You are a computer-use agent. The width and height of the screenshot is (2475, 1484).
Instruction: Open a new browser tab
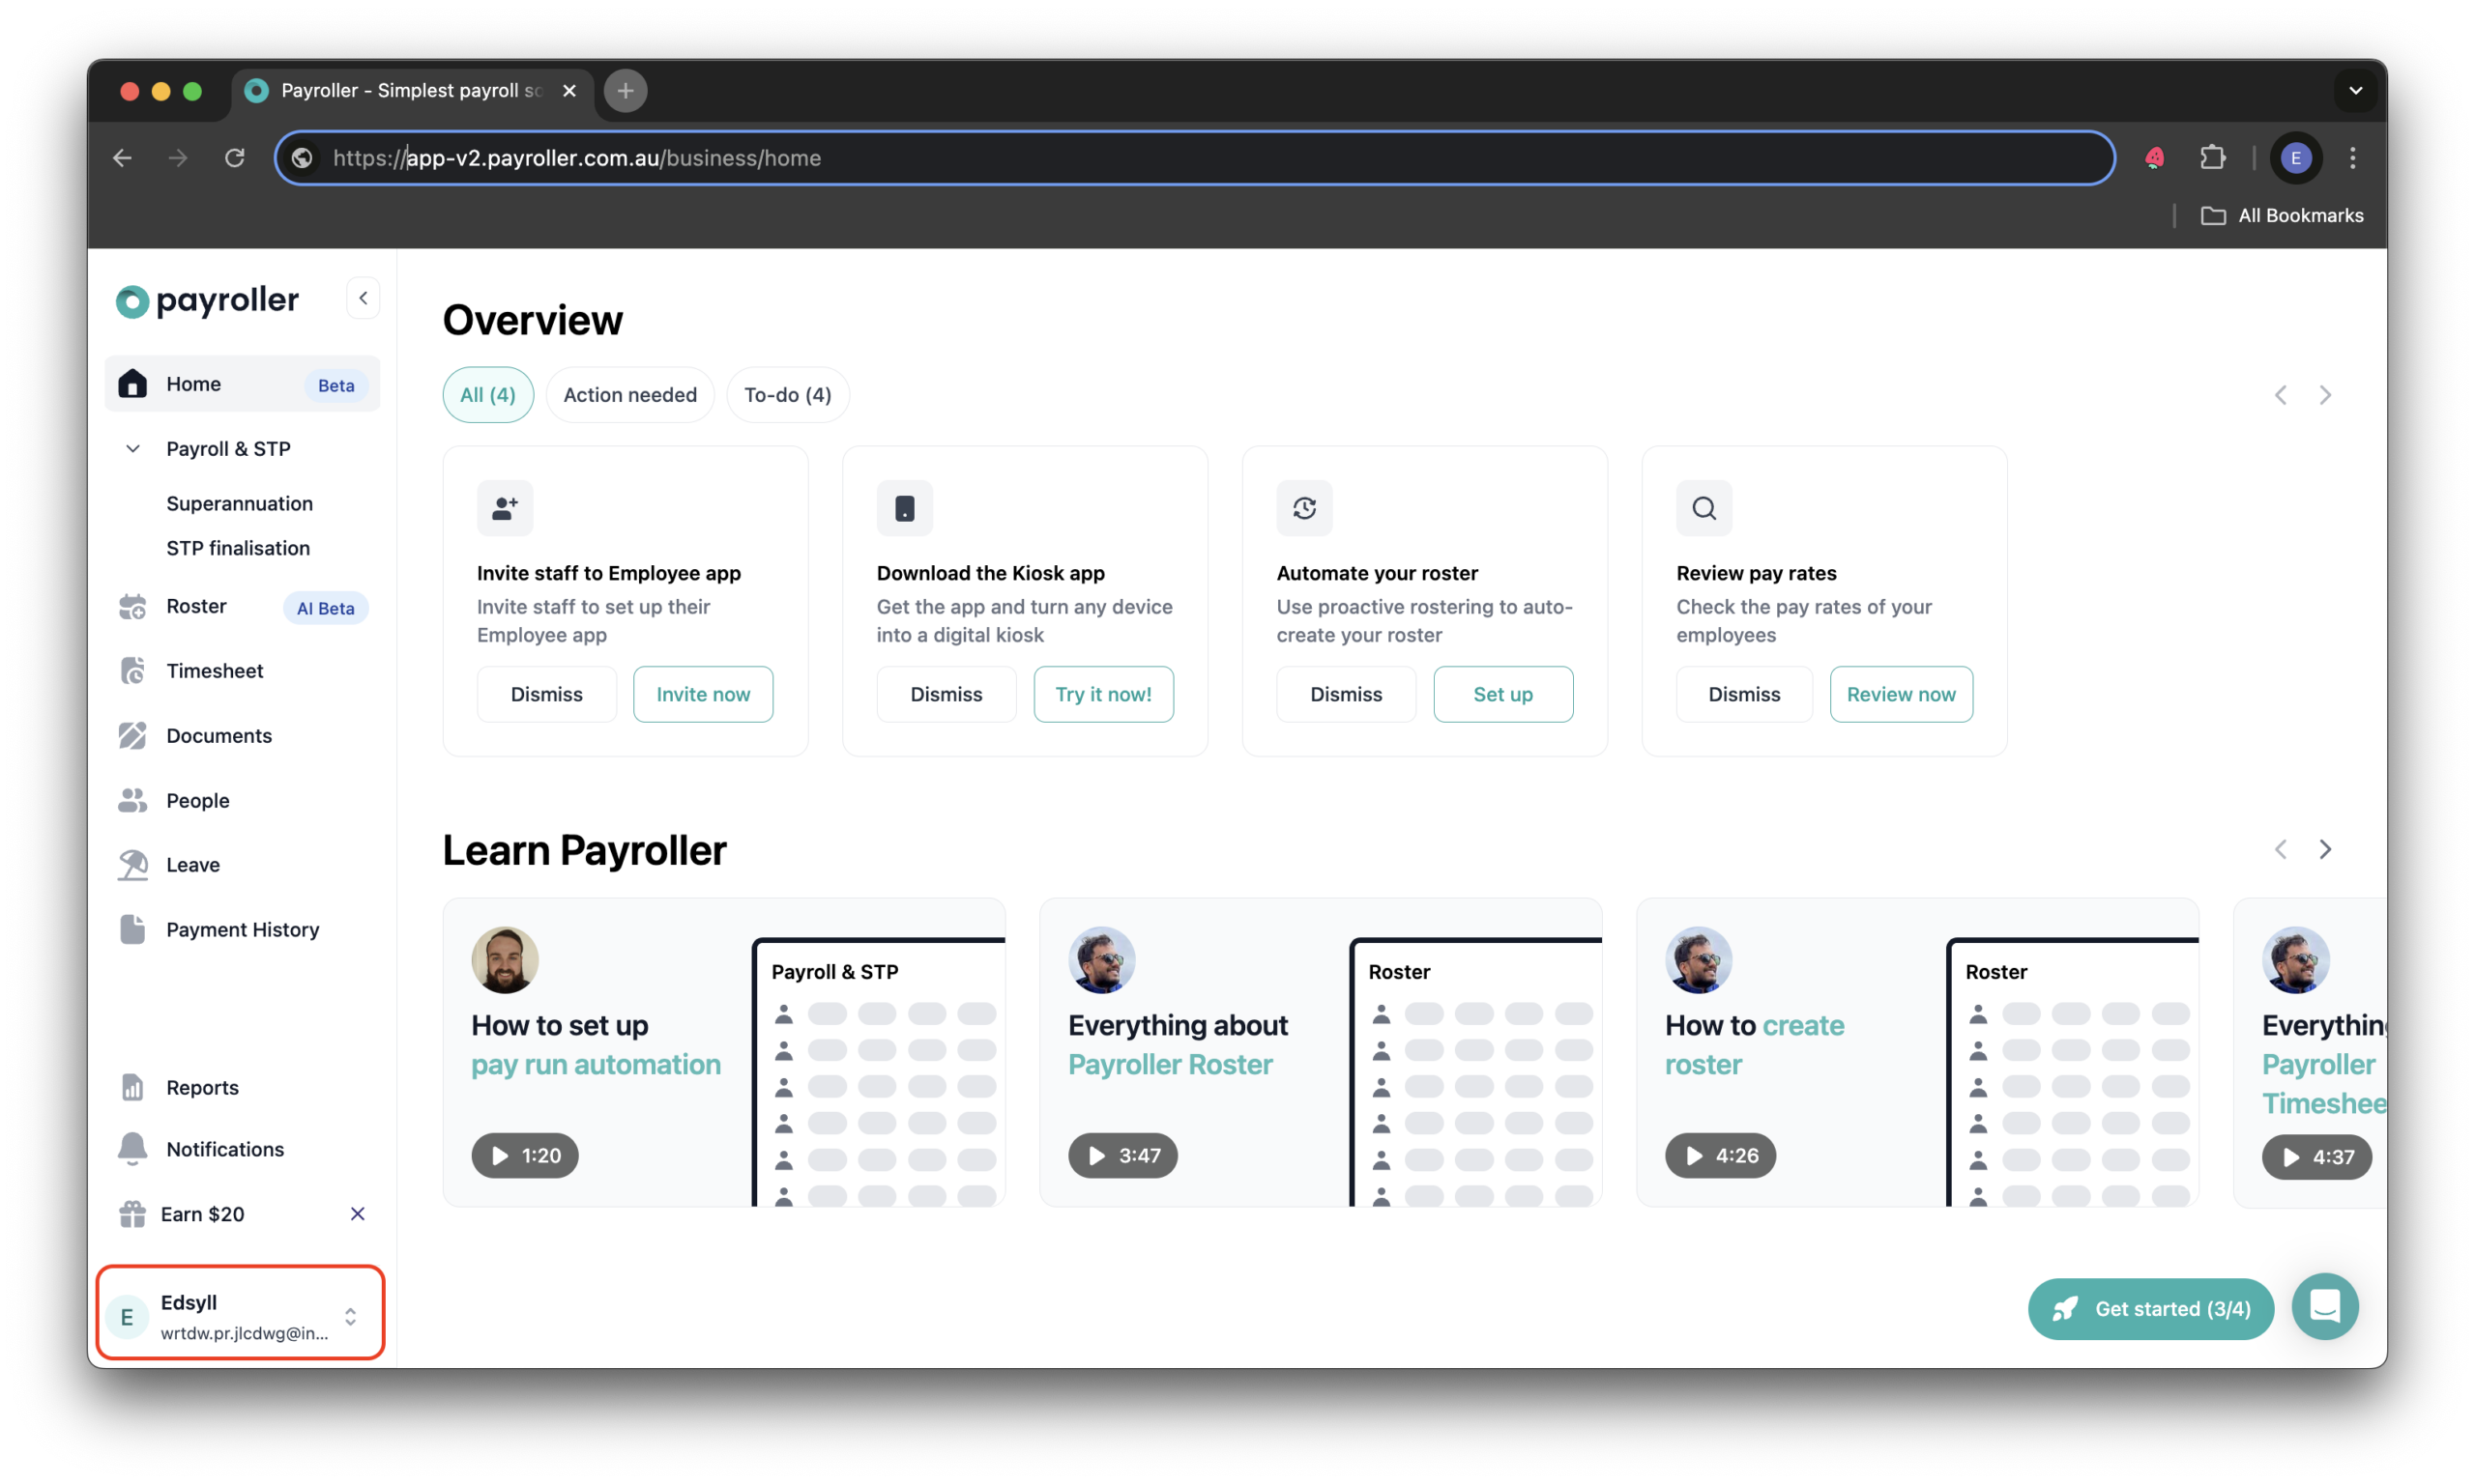626,91
